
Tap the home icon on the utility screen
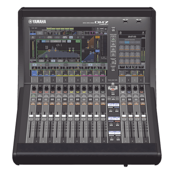point(143,33)
